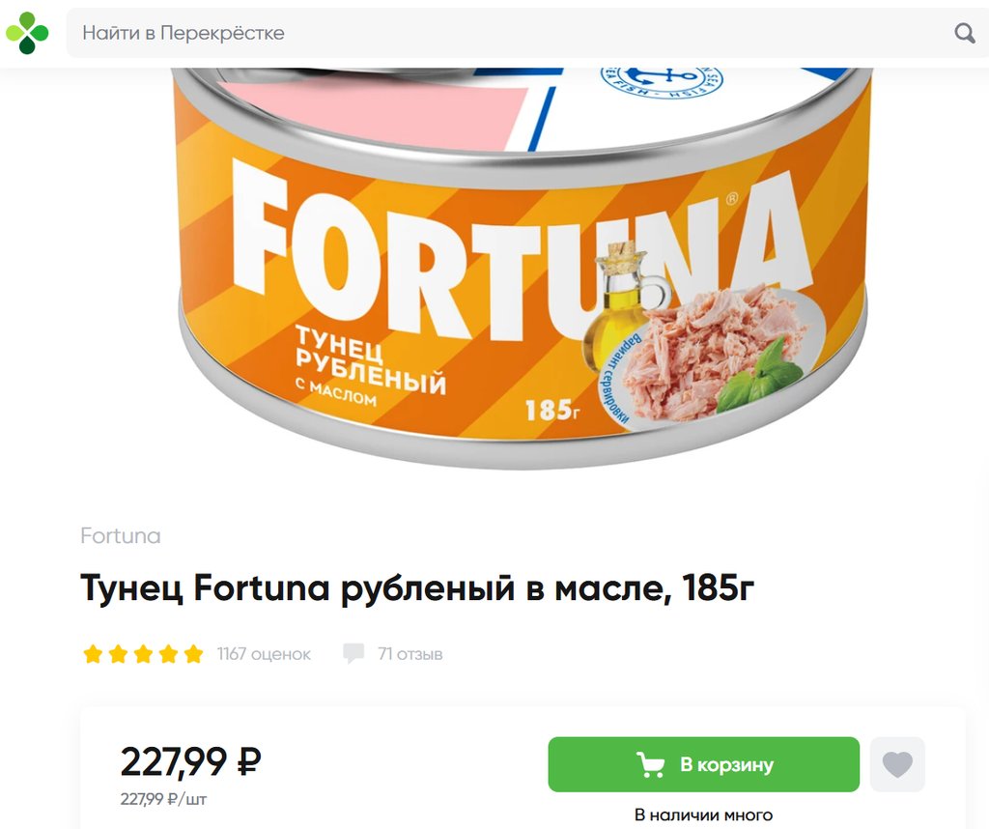Select the third rating star
989x829 pixels.
click(143, 654)
